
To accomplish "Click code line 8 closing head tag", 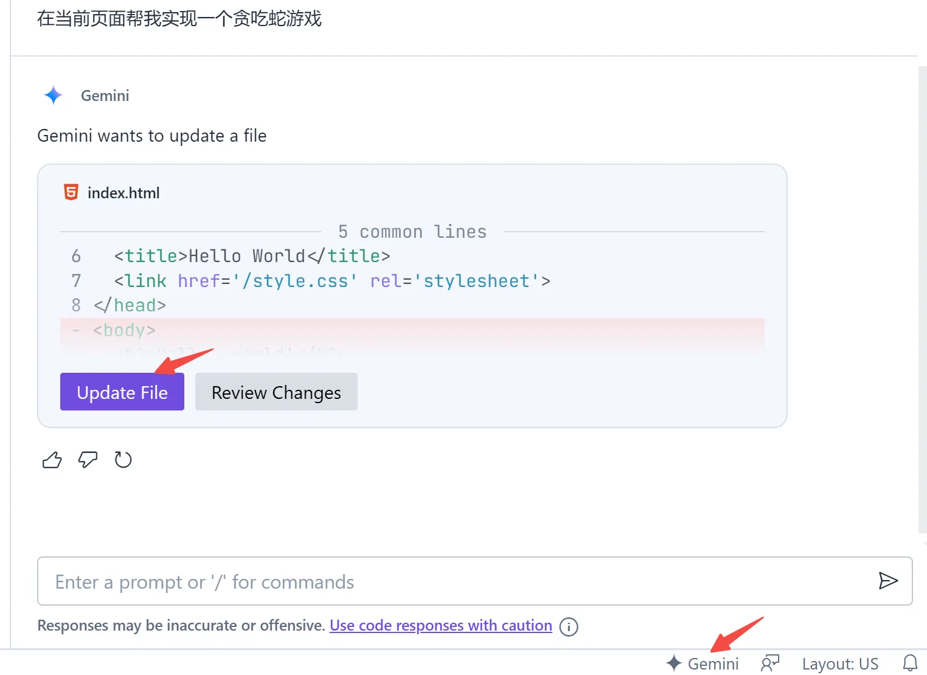I will [412, 305].
